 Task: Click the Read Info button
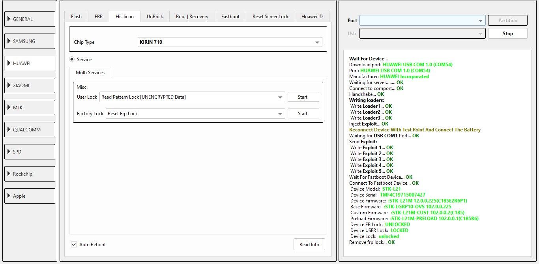pos(309,245)
